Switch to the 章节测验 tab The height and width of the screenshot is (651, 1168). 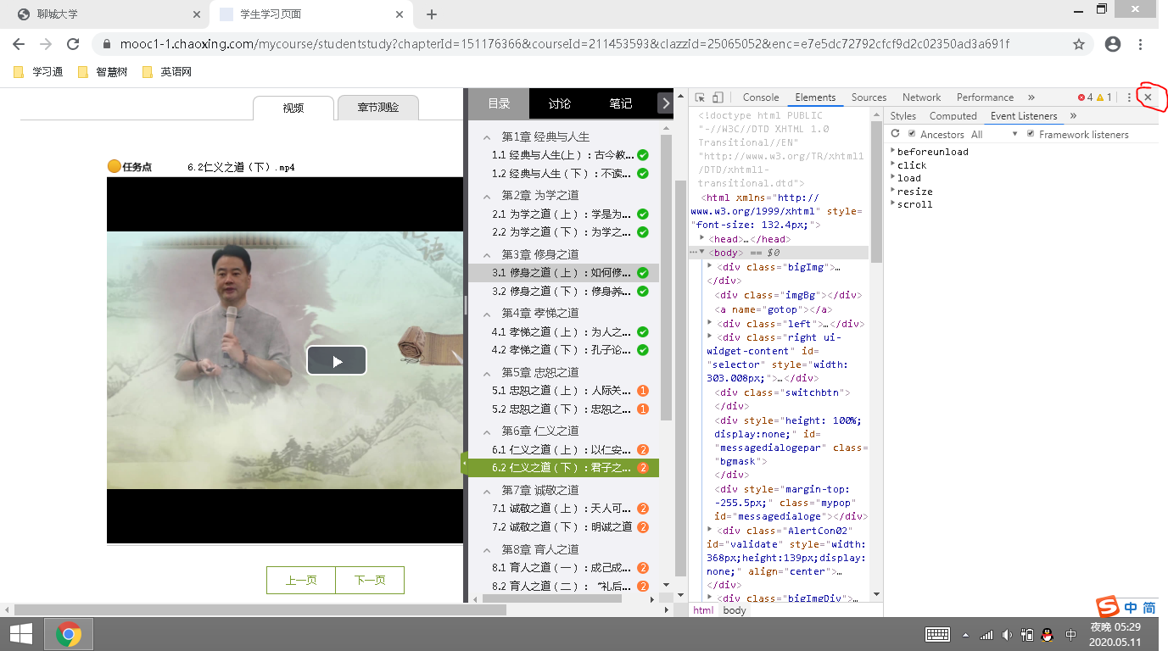[x=377, y=108]
